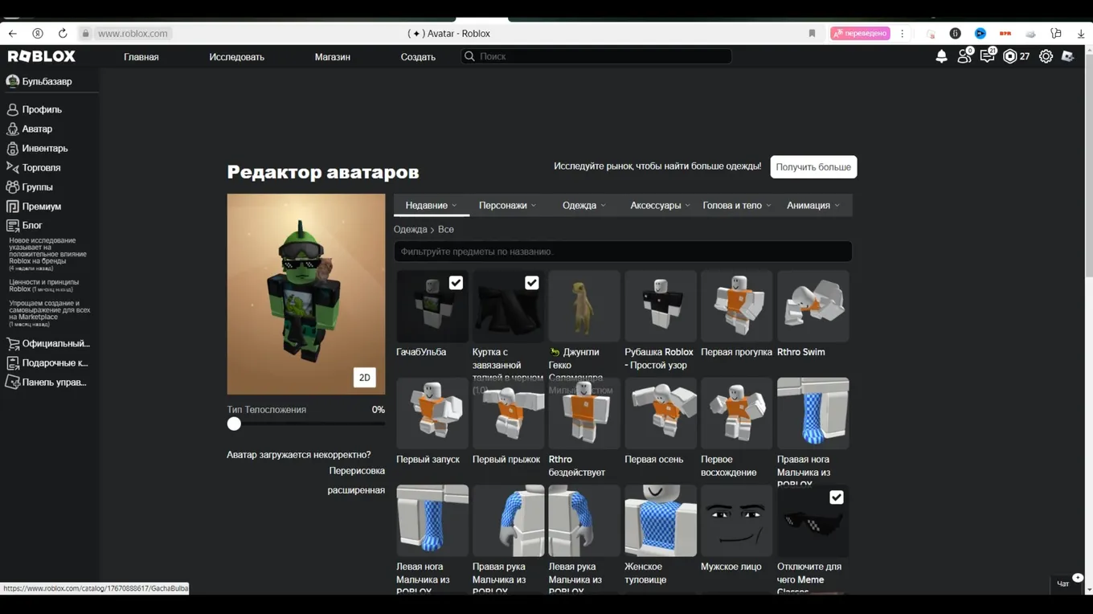Expand the Одежда dropdown tab
The width and height of the screenshot is (1093, 614).
pos(584,205)
